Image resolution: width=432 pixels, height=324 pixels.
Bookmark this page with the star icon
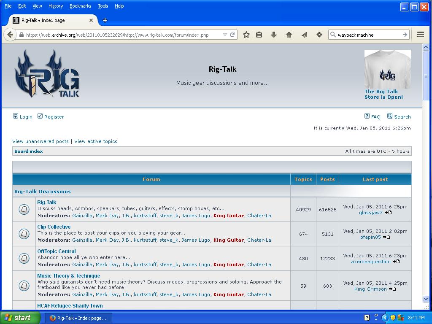[246, 35]
